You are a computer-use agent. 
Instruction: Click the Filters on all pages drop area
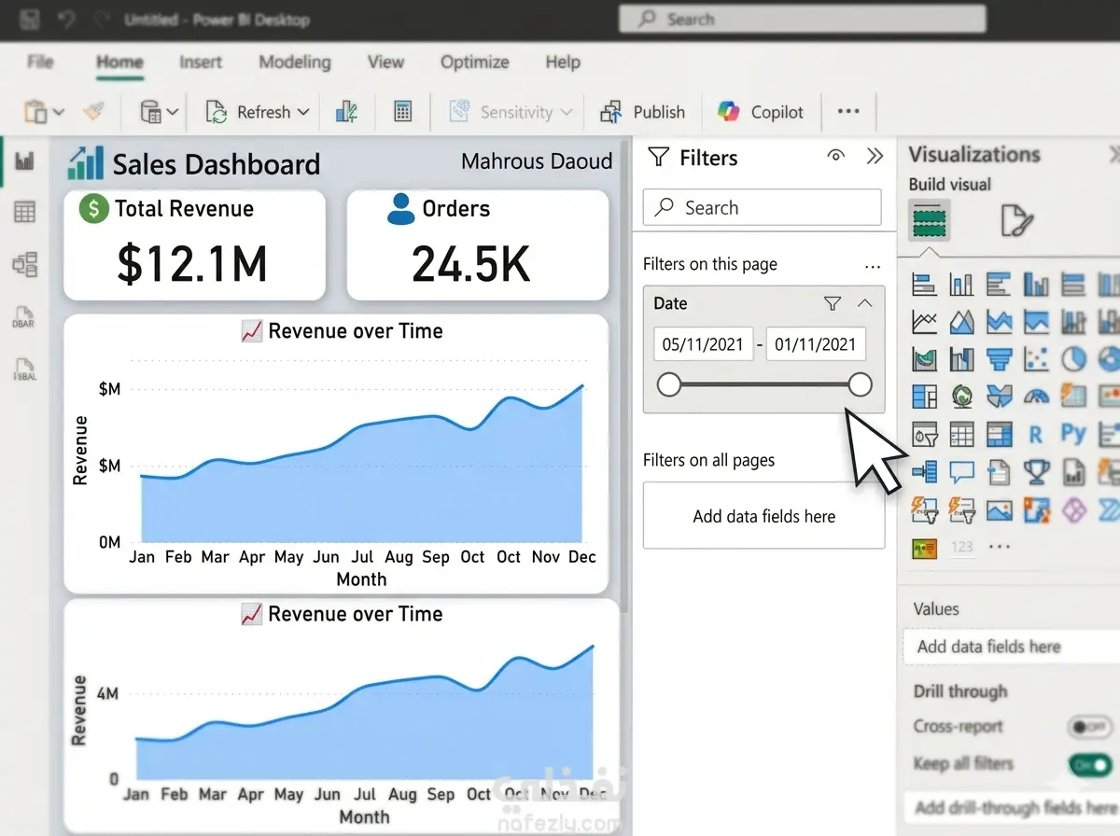pyautogui.click(x=763, y=516)
